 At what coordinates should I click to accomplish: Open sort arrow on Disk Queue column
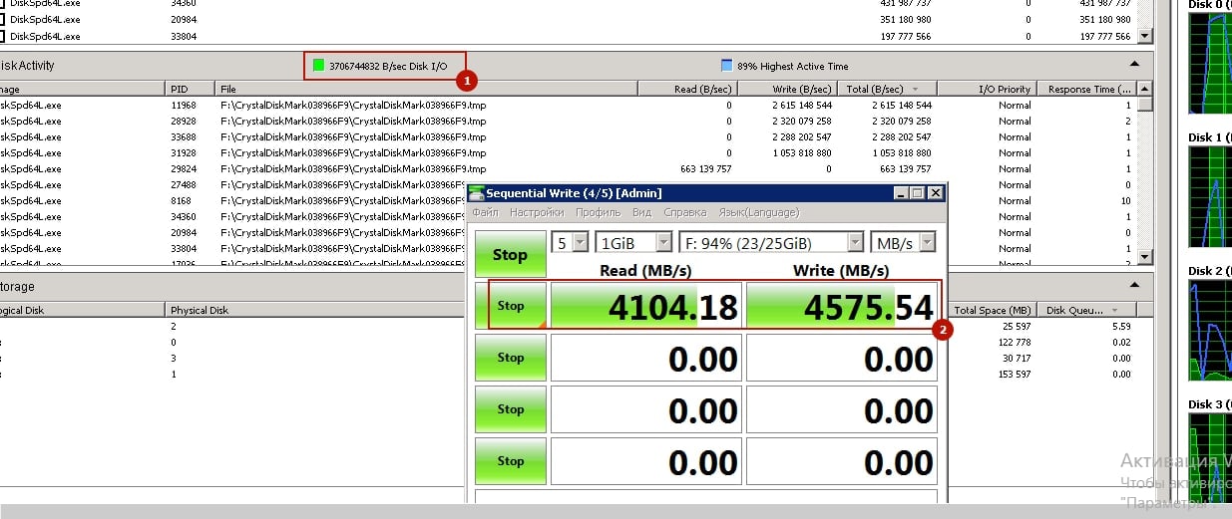tap(1115, 311)
